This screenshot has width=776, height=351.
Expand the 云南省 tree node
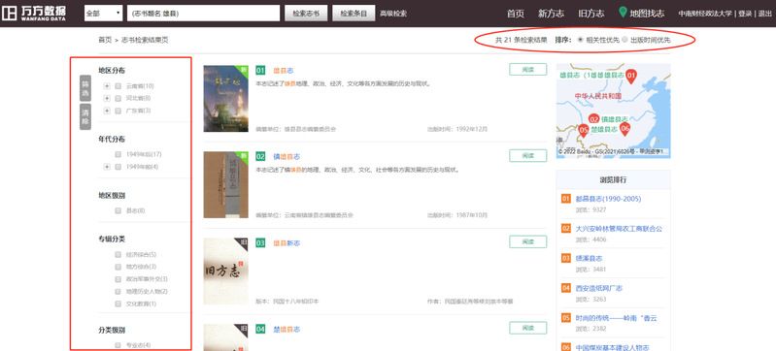tap(107, 86)
